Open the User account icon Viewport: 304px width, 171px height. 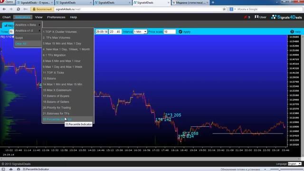pos(260,17)
